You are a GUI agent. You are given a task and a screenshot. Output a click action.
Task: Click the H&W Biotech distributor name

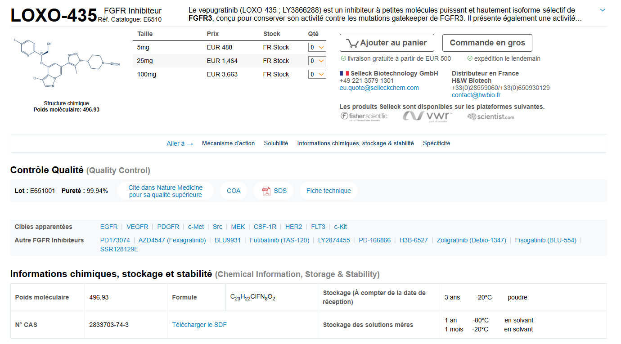(x=472, y=81)
